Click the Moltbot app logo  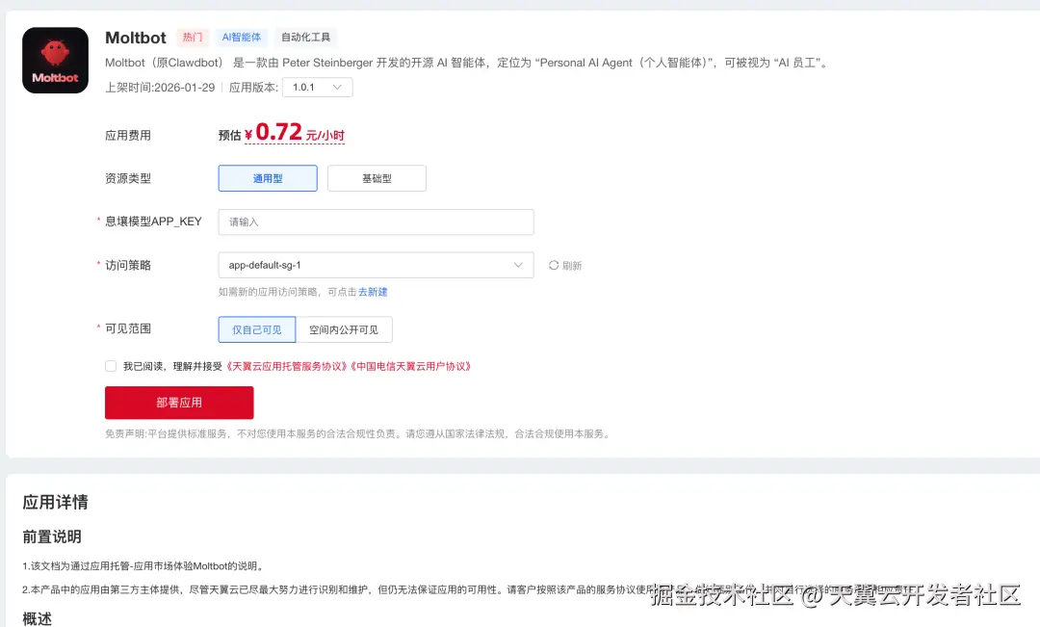coord(55,61)
